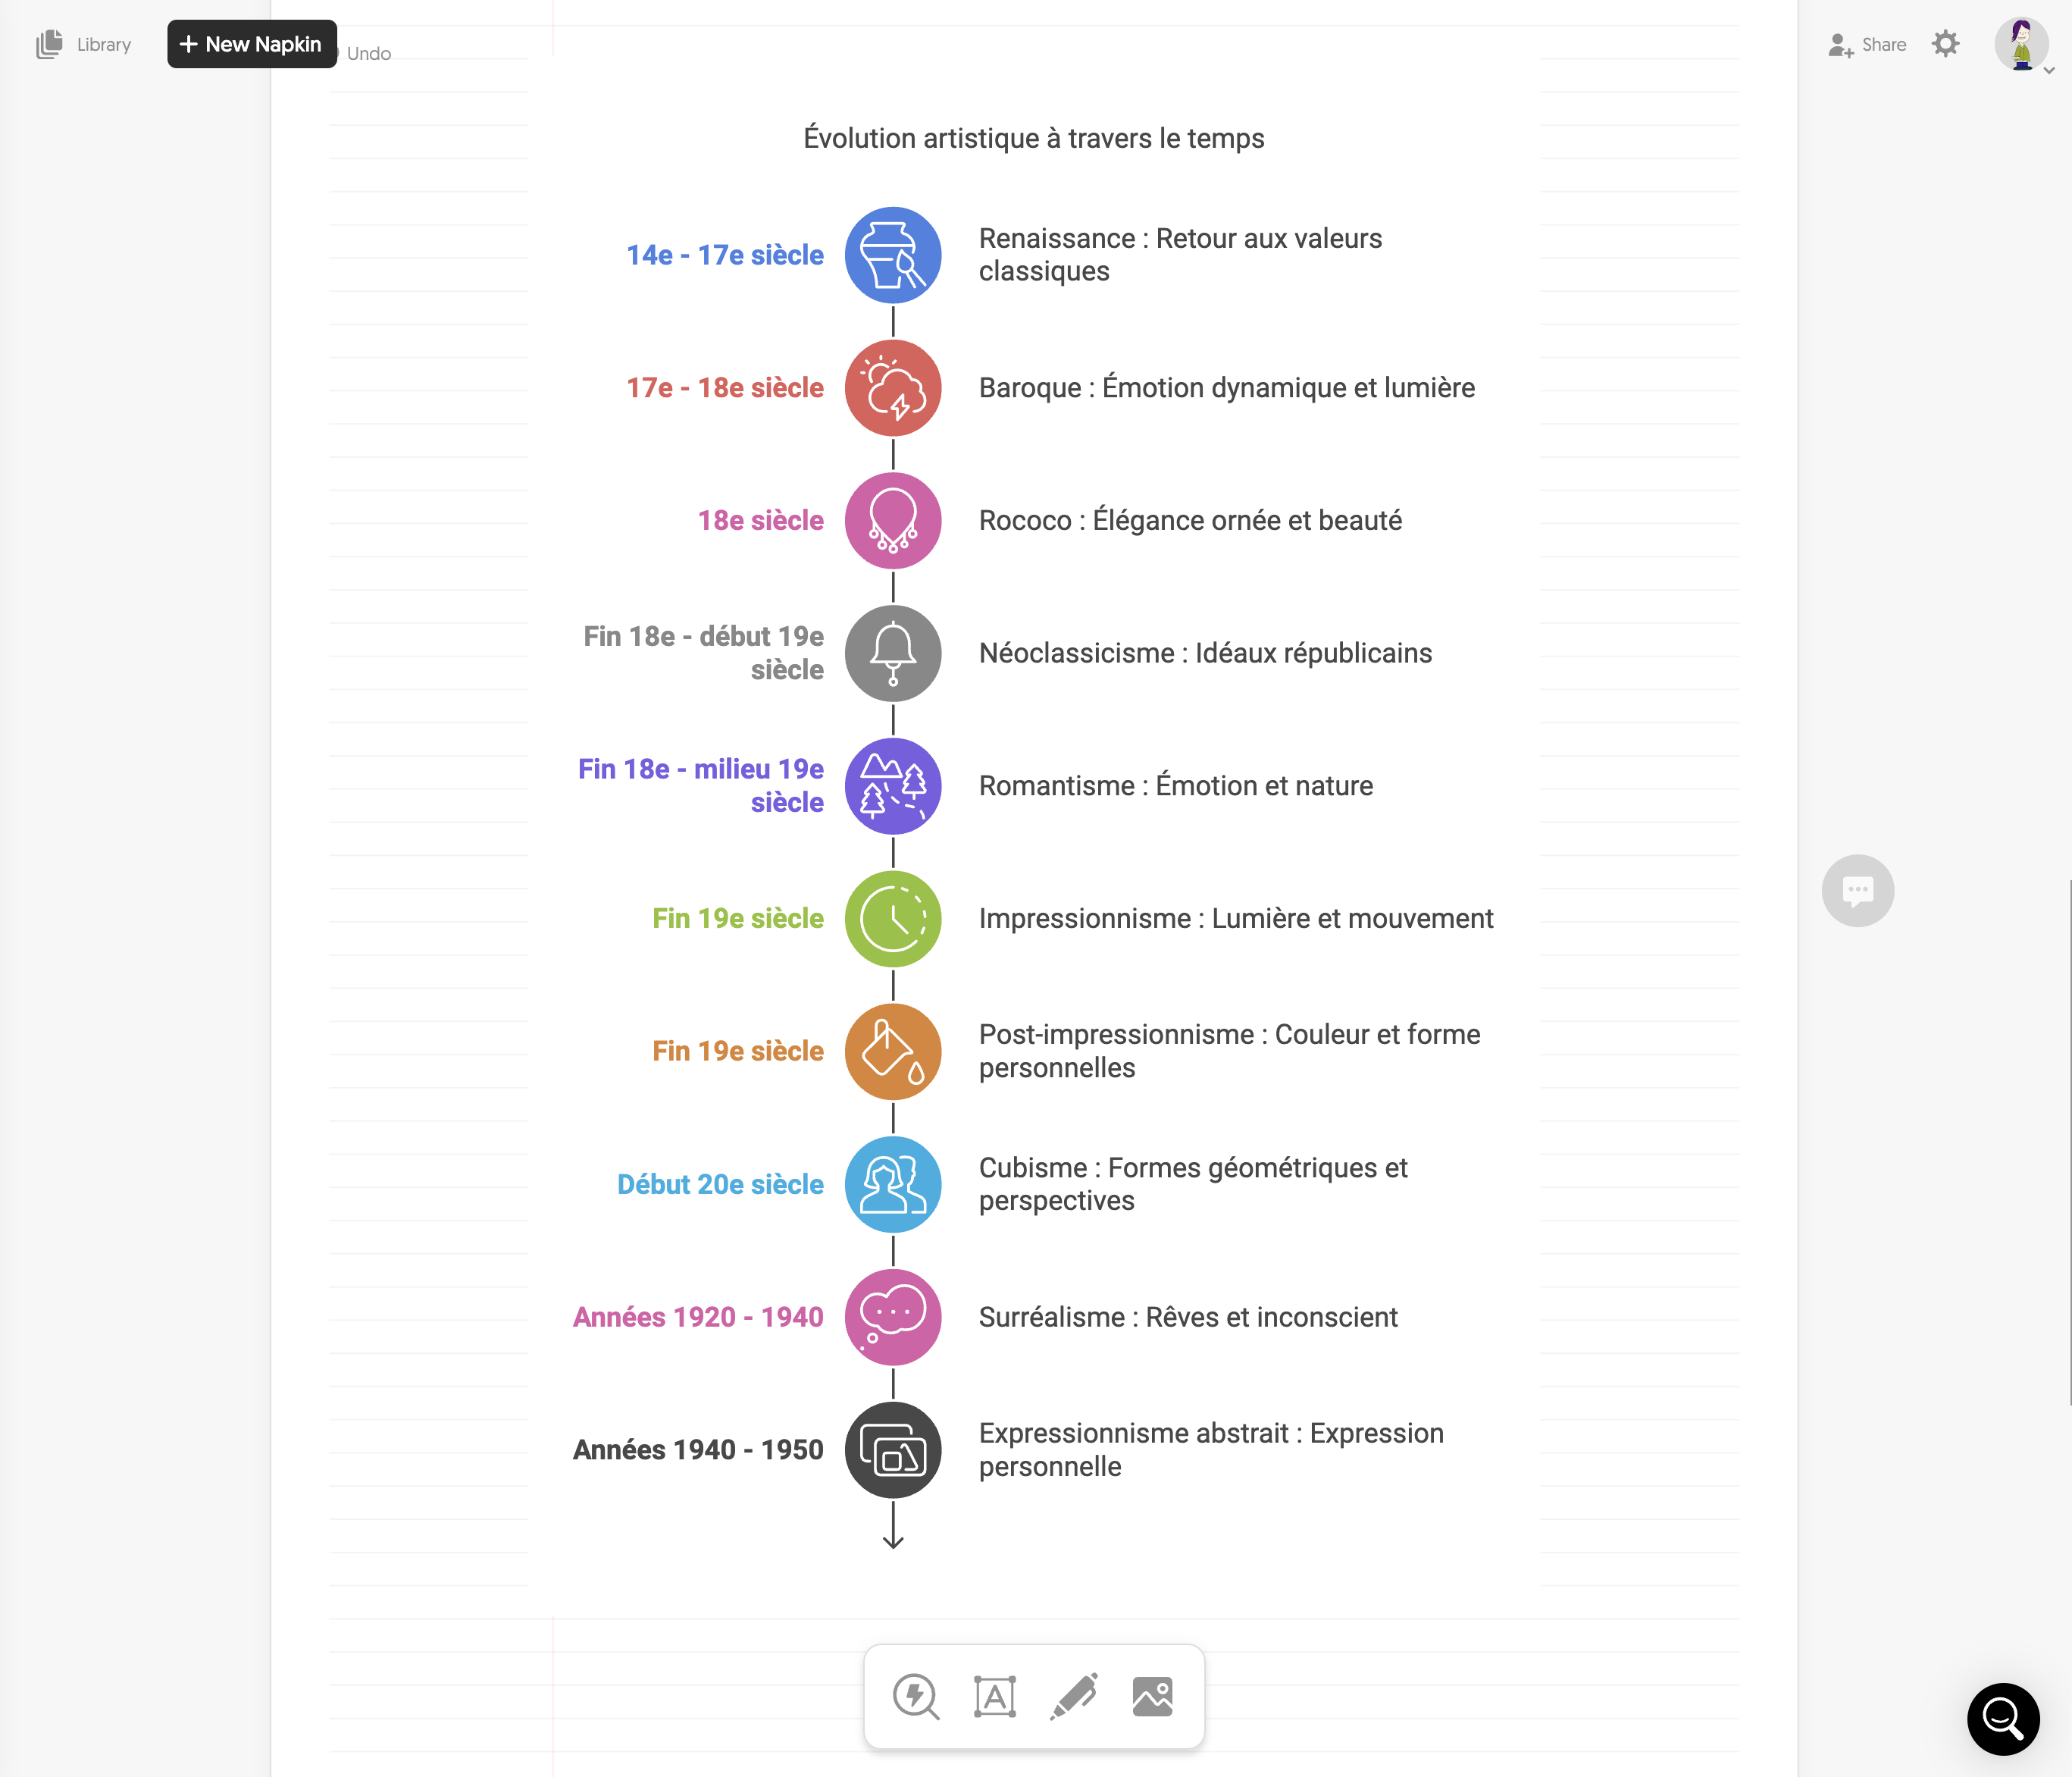This screenshot has width=2072, height=1777.
Task: Click the Renaissance blue vase icon
Action: coord(893,255)
